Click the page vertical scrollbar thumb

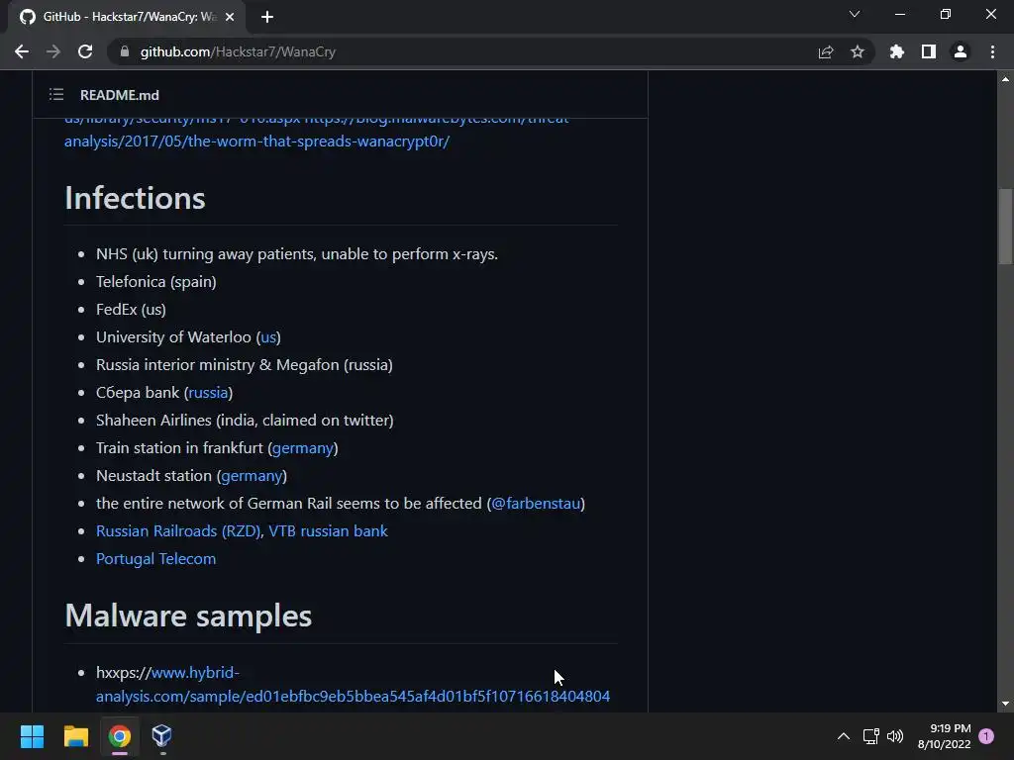(x=1005, y=227)
